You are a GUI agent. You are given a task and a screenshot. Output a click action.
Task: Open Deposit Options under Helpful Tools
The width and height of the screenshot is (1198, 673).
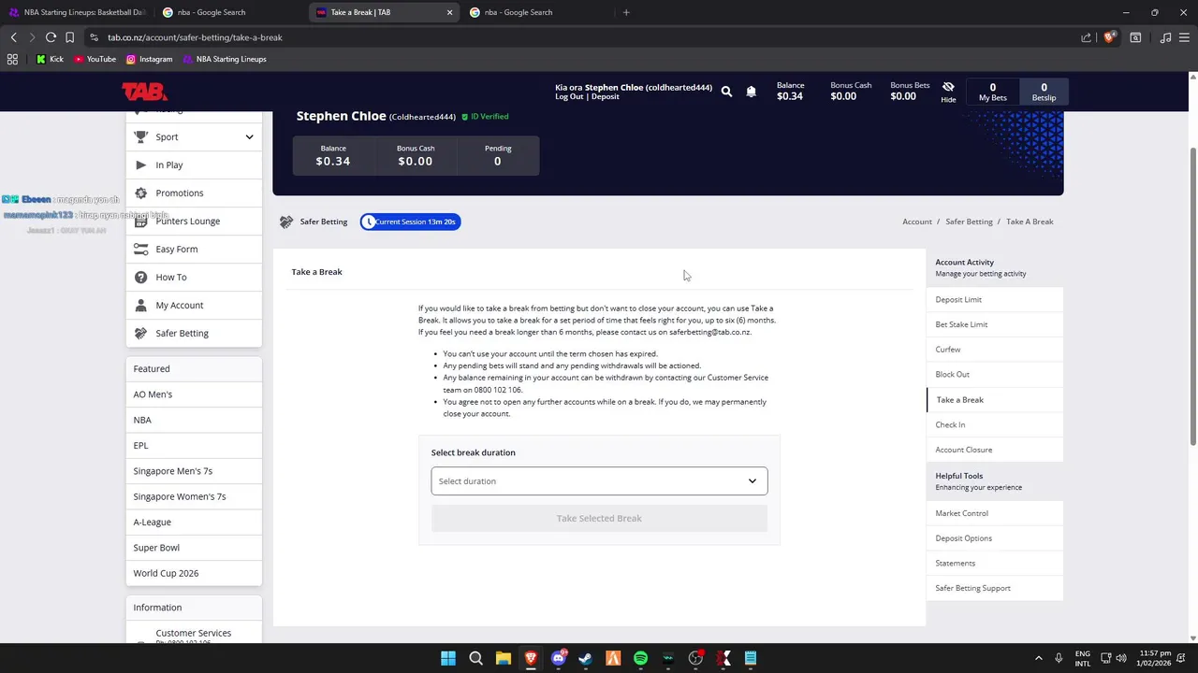995,538
